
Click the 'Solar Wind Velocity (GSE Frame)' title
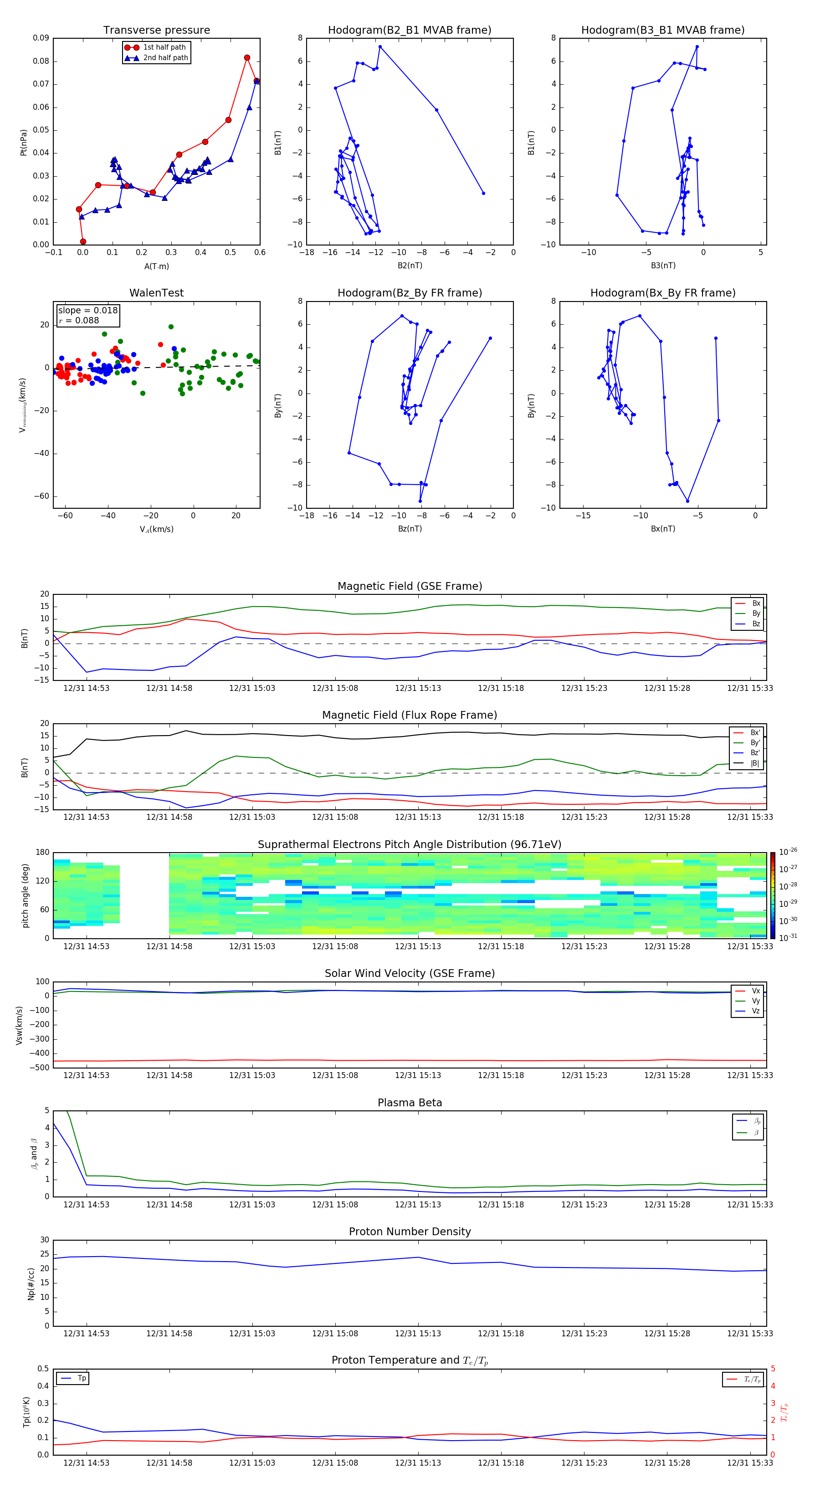click(x=410, y=973)
